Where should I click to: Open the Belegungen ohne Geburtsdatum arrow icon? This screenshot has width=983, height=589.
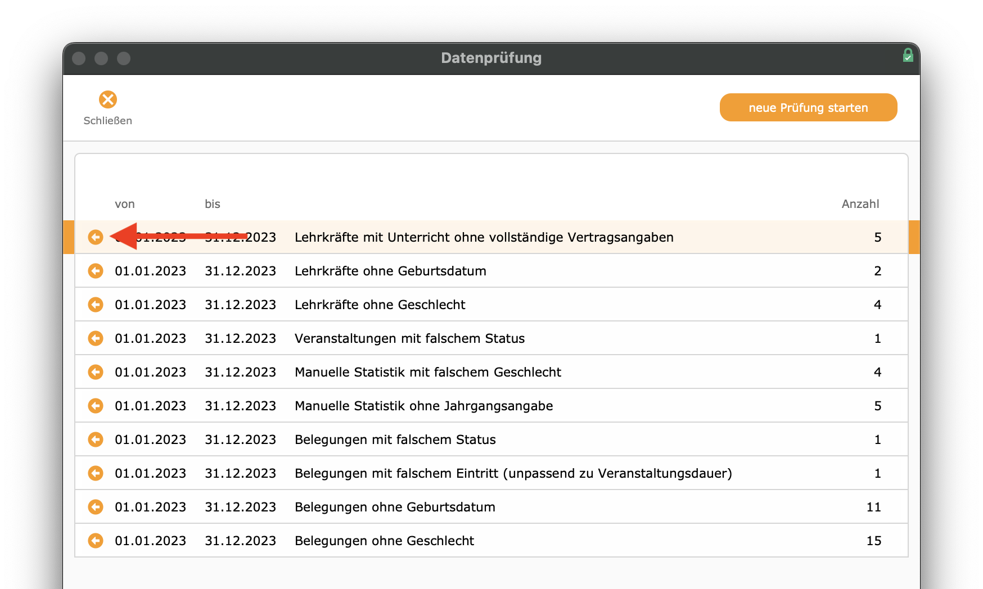[x=96, y=506]
